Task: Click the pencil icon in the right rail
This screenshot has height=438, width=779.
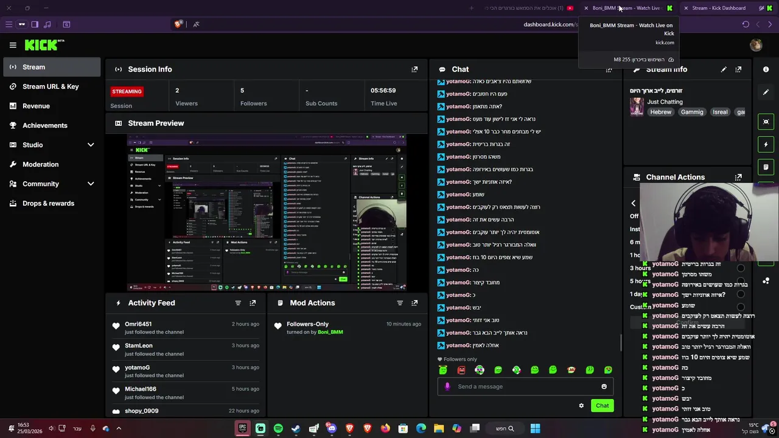Action: tap(766, 92)
